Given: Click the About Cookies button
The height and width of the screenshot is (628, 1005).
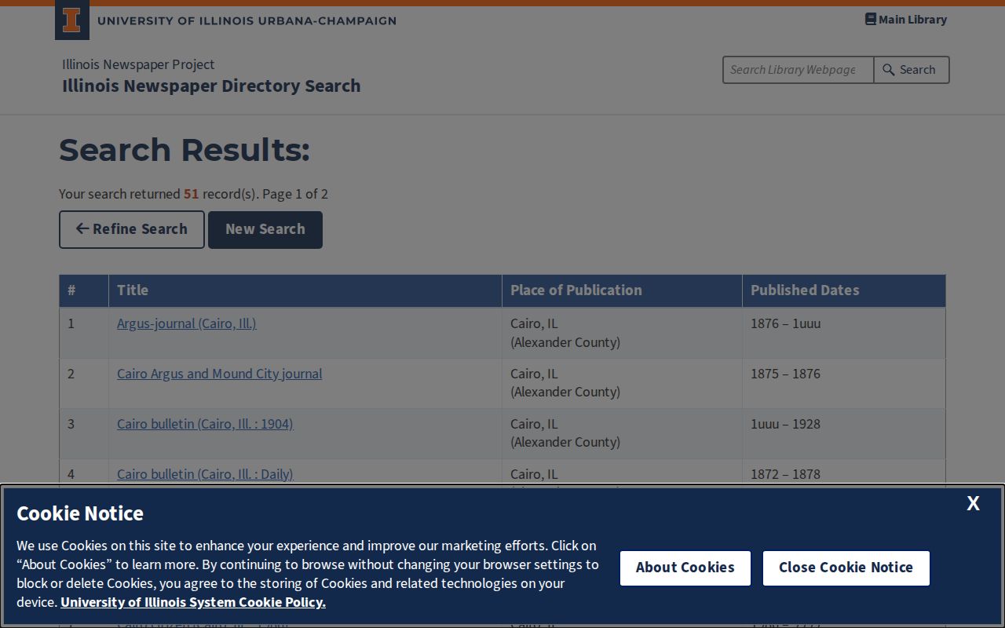Looking at the screenshot, I should 685,568.
